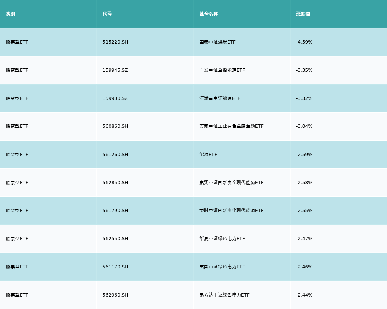Click fund name 广发中证全指能源ETF
Image resolution: width=387 pixels, height=309 pixels.
click(x=222, y=70)
